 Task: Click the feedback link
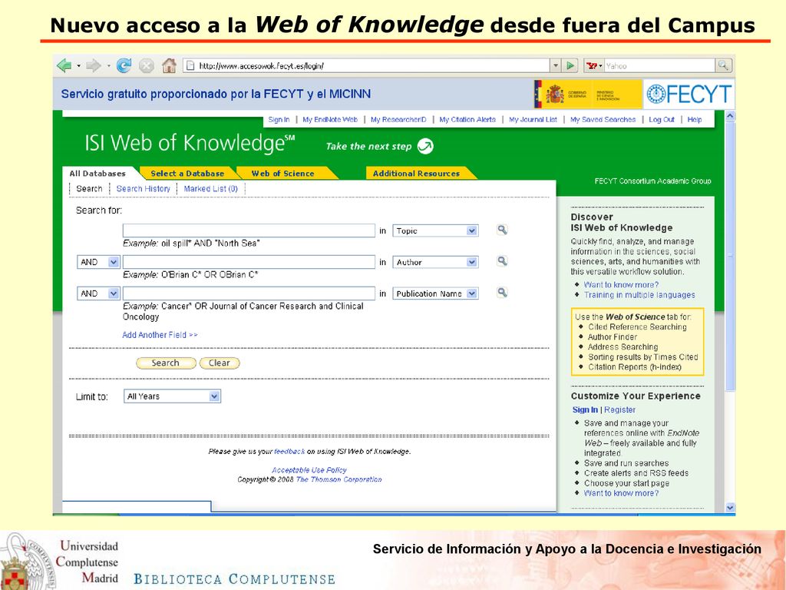click(289, 452)
